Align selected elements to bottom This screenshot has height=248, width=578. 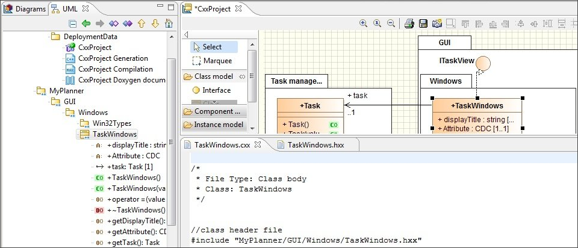point(493,23)
